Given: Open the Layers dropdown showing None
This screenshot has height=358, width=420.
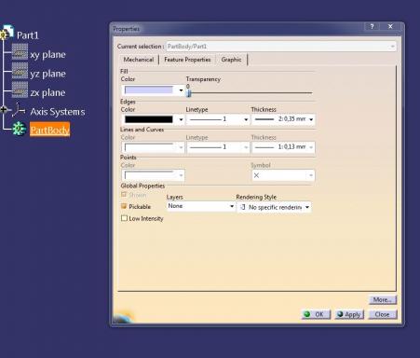Looking at the screenshot, I should pyautogui.click(x=201, y=206).
